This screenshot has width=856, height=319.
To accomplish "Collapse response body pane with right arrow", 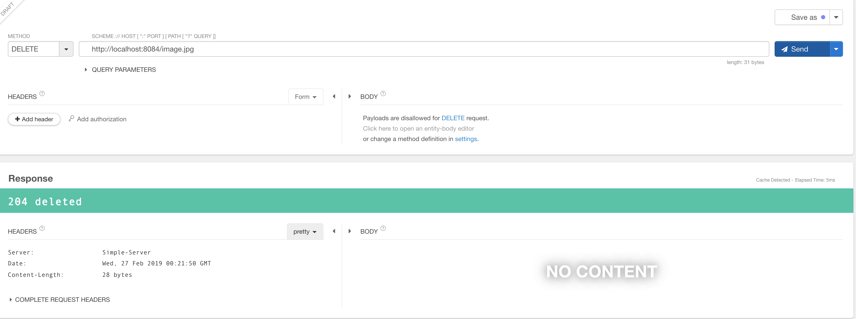I will pos(349,231).
